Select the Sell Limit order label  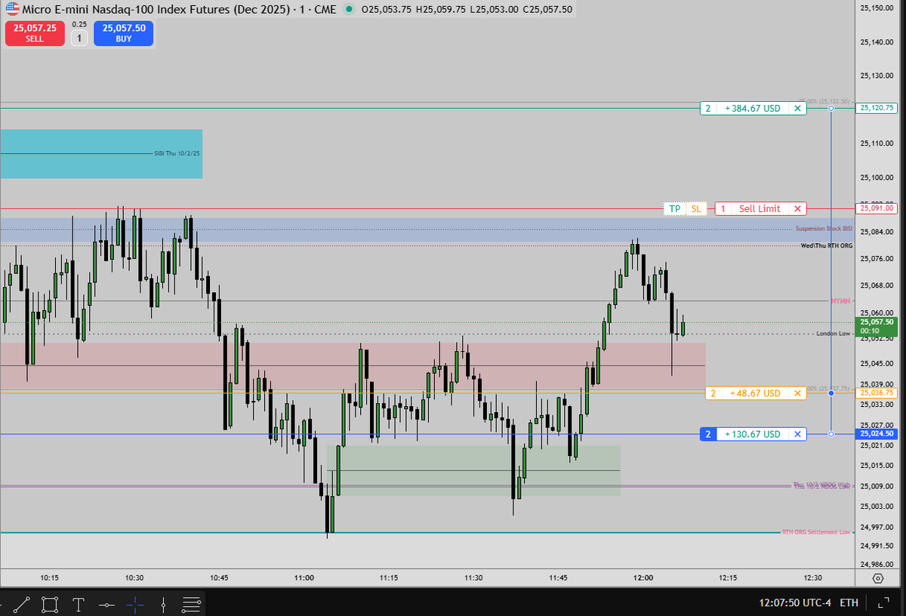pyautogui.click(x=760, y=208)
